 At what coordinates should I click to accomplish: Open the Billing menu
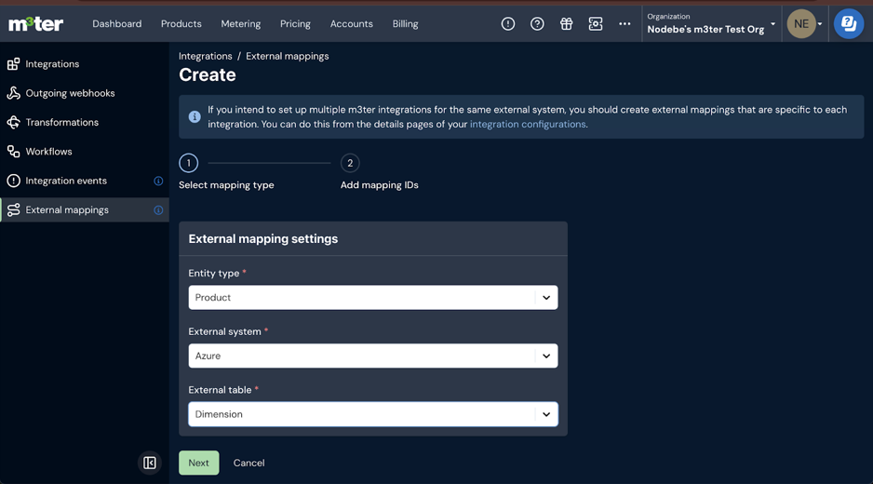coord(406,24)
